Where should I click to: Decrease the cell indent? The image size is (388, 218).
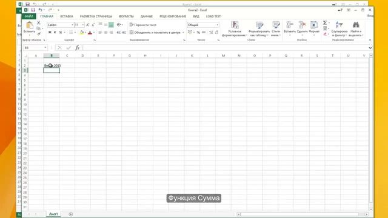point(119,32)
